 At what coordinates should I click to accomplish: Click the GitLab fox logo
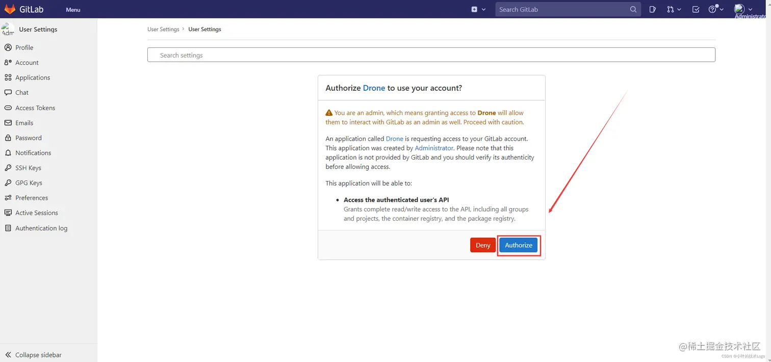(x=10, y=9)
